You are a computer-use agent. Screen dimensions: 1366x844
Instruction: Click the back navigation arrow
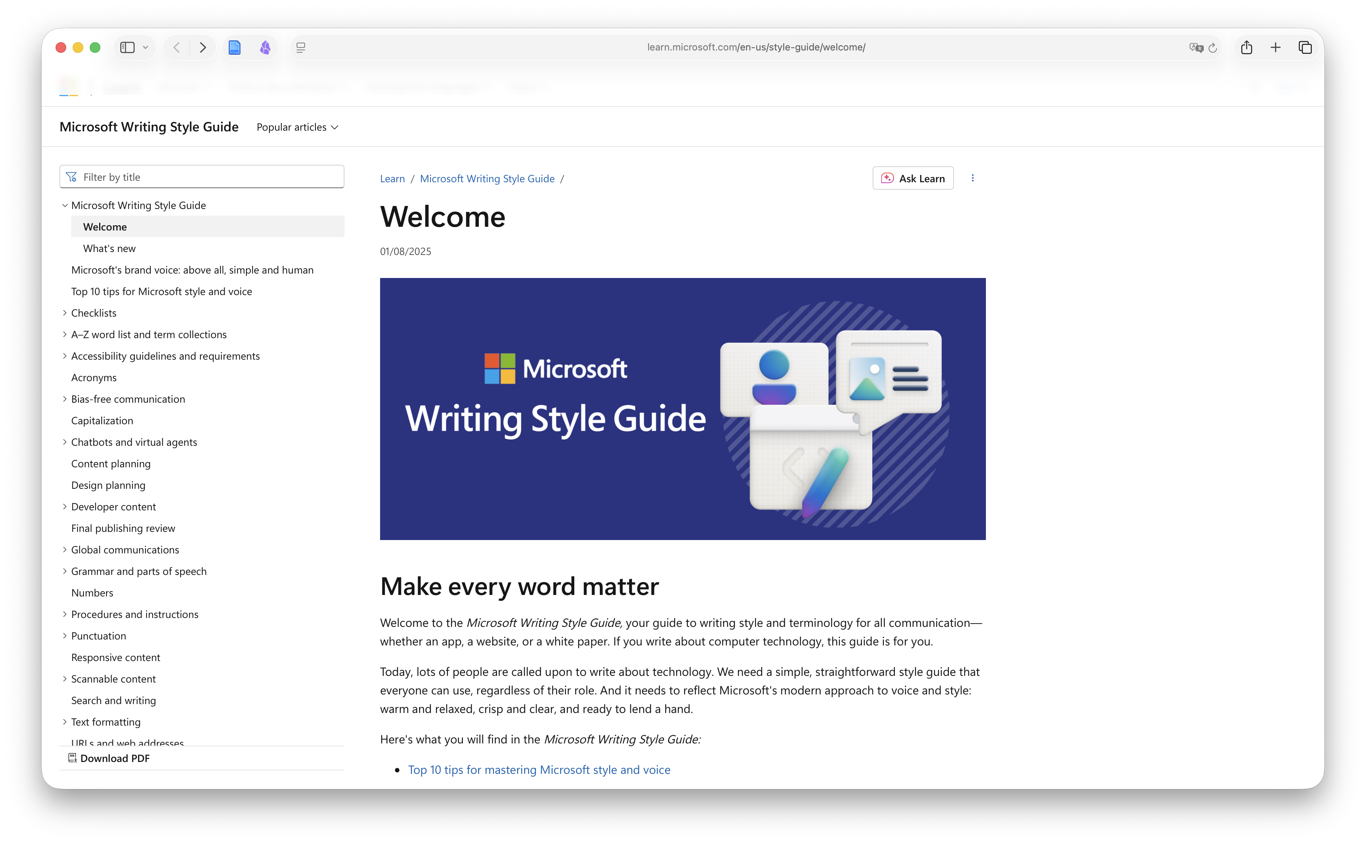coord(176,48)
